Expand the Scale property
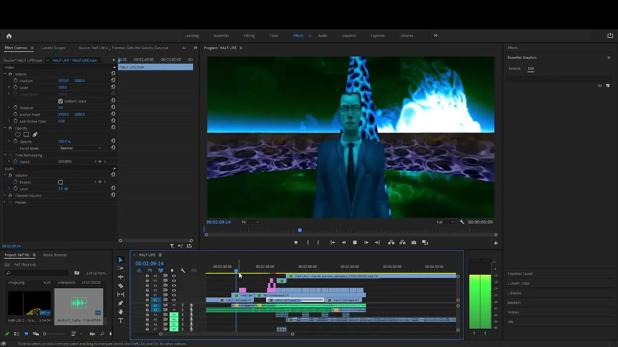The image size is (618, 347). pos(9,87)
